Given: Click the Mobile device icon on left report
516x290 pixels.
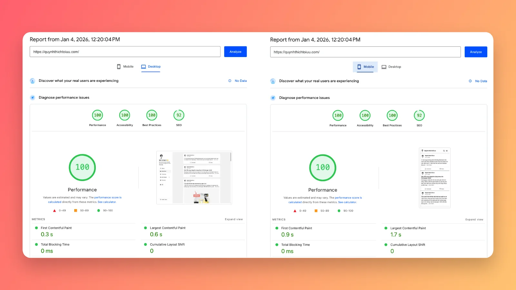Looking at the screenshot, I should pos(119,66).
